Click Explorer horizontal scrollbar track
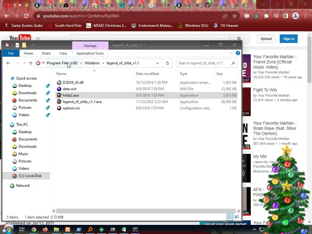Screen dimensions: 312x234 tap(146, 211)
